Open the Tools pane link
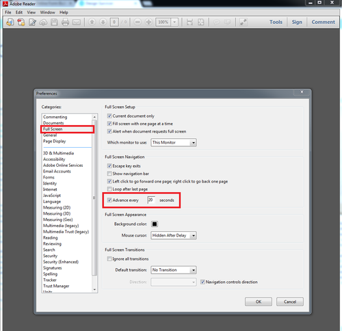This screenshot has width=342, height=331. pos(276,22)
